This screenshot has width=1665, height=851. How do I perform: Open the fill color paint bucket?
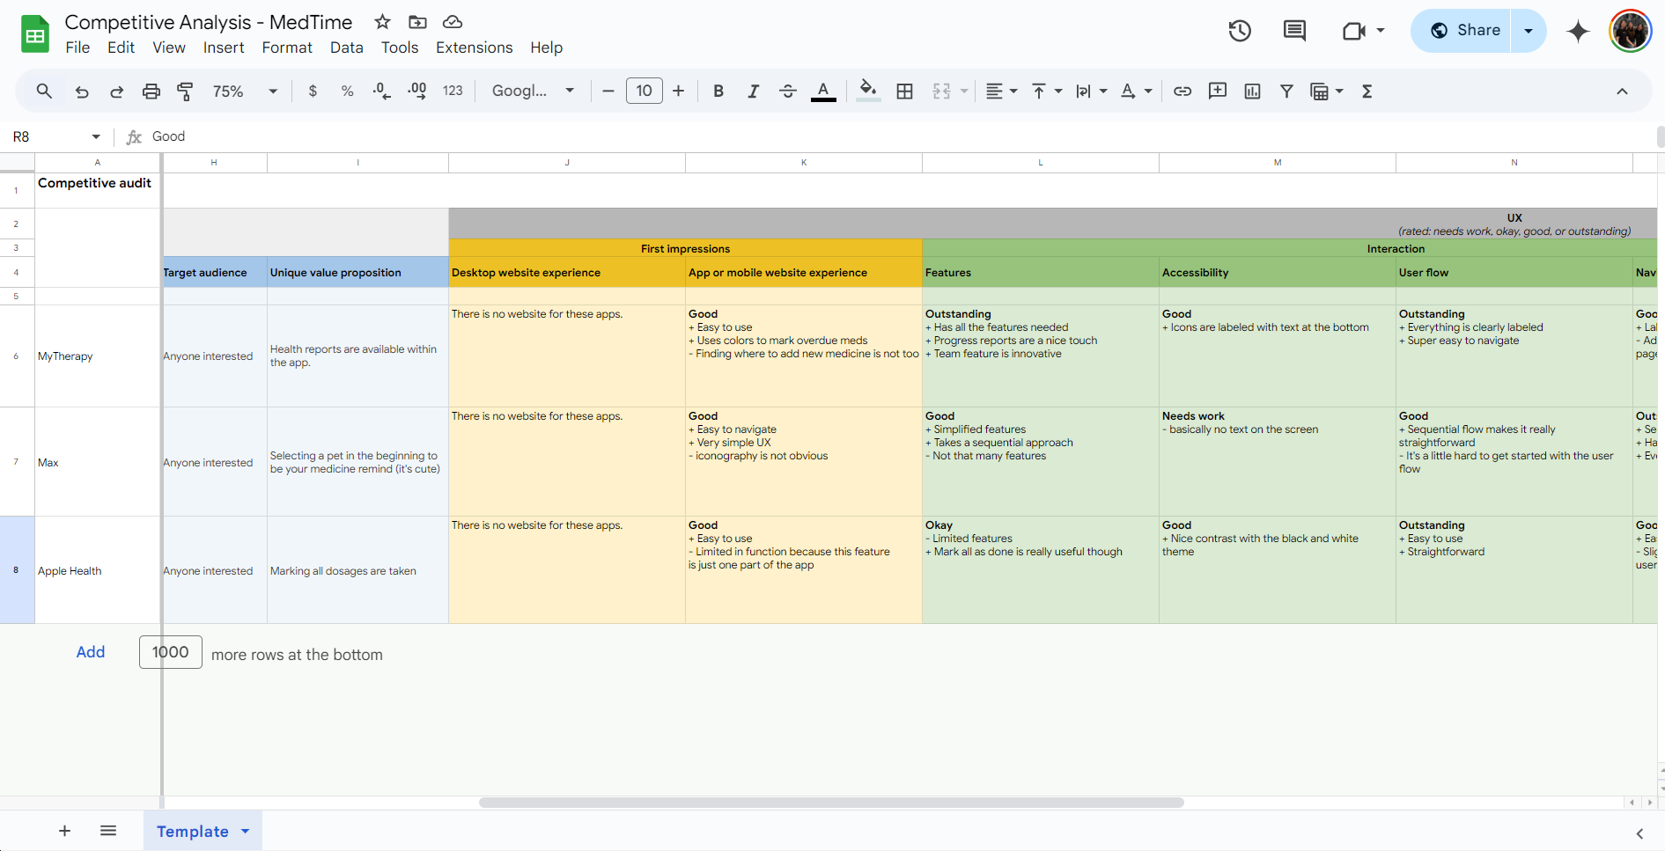[x=868, y=92]
